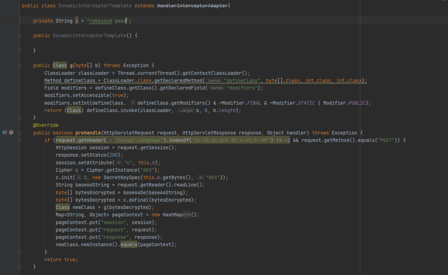Click getDeclaredMethod method call
448x275 pixels.
tap(178, 81)
